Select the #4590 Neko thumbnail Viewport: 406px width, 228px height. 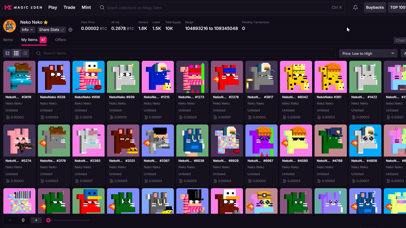pos(296,141)
